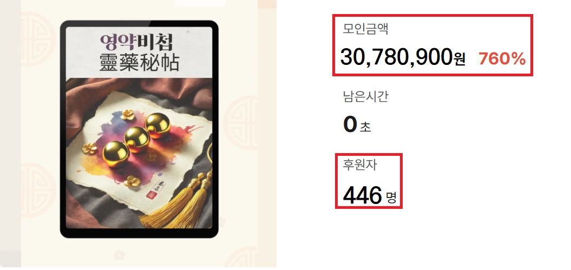Click the 영약비첩 Korean title text
Viewport: 571px width, 270px height.
[x=136, y=42]
